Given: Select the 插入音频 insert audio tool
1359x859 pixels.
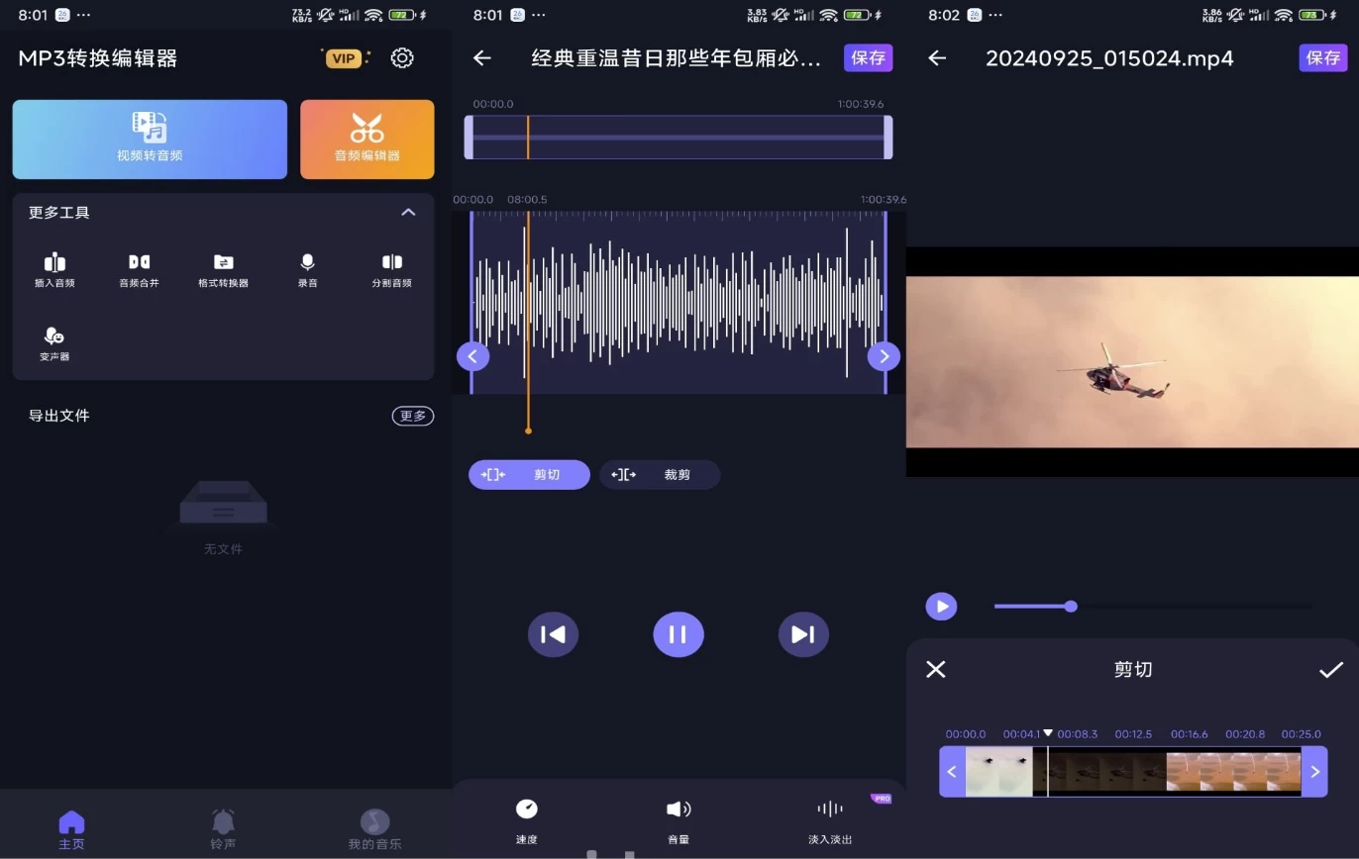Looking at the screenshot, I should tap(54, 269).
